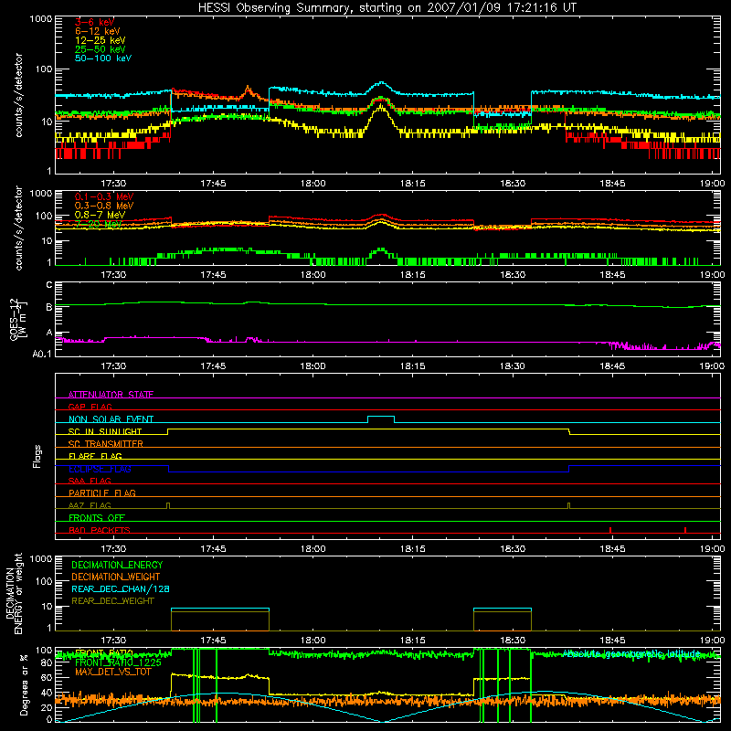The image size is (731, 731).
Task: Click the first BAD_PACKETS spike near 18:45
Action: coord(610,530)
